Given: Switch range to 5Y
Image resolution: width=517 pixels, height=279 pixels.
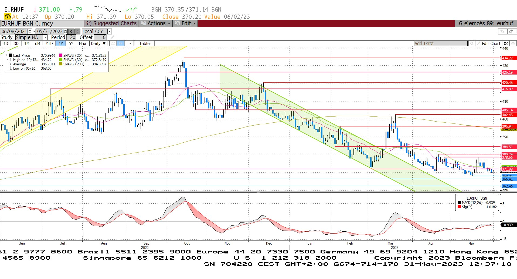Looking at the screenshot, I should (71, 43).
